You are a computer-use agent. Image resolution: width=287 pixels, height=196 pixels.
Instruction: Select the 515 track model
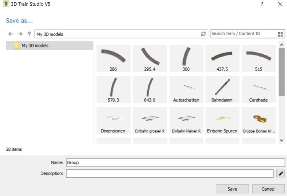(x=259, y=59)
